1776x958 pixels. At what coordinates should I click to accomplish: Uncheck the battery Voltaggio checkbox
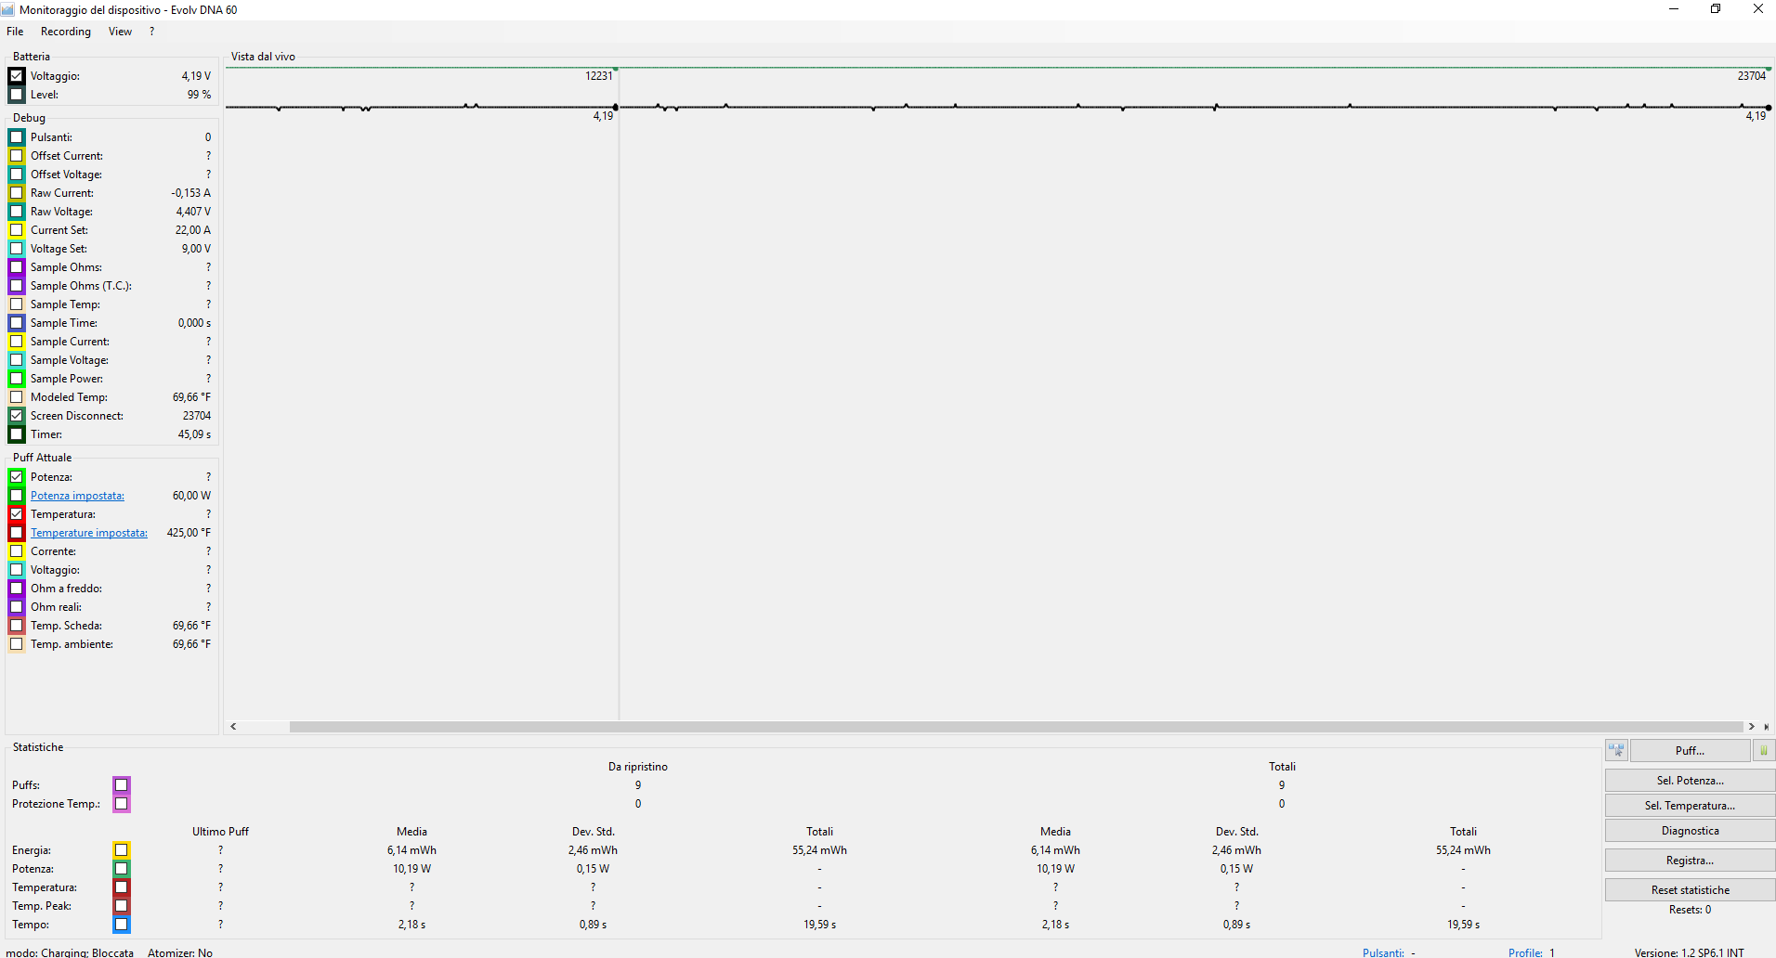[x=17, y=76]
